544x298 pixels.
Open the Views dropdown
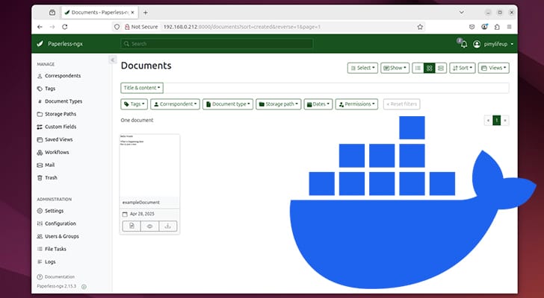pos(494,68)
